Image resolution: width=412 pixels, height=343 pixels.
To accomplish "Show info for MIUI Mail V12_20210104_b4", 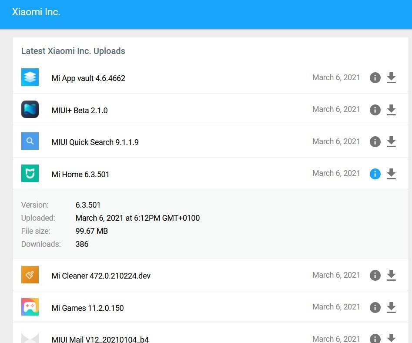I will pos(375,339).
